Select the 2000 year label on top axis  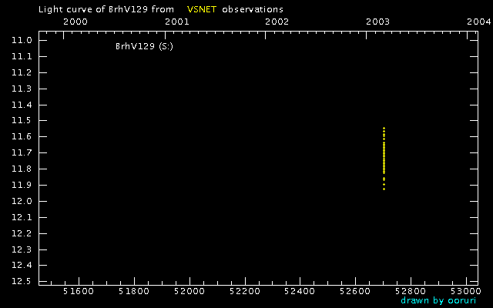(75, 22)
